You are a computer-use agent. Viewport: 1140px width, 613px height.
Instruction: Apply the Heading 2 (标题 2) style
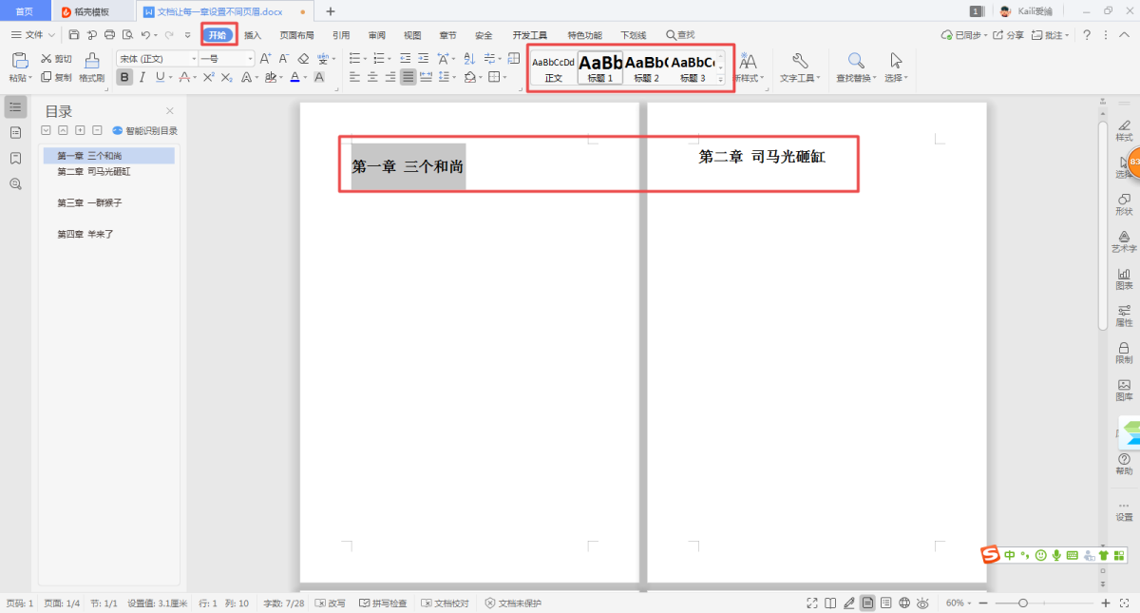647,68
